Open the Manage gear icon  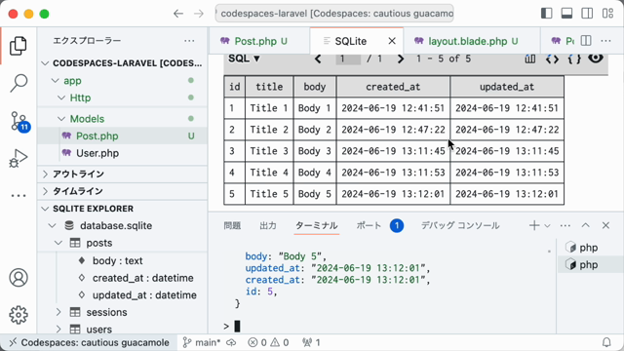(x=19, y=315)
